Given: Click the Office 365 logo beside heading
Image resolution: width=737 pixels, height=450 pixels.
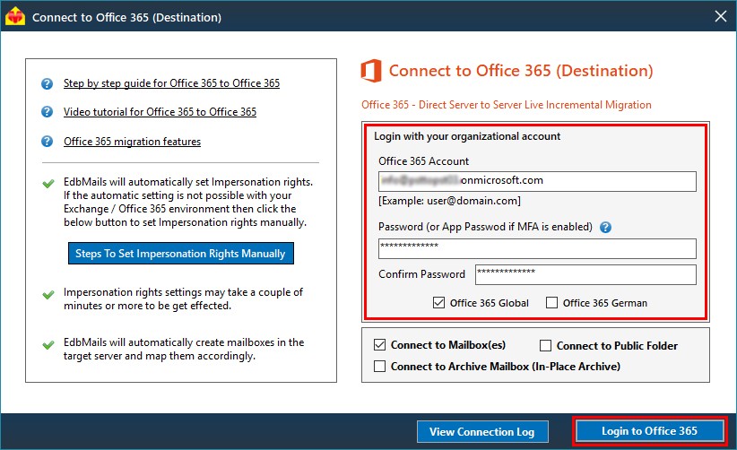Looking at the screenshot, I should tap(371, 71).
